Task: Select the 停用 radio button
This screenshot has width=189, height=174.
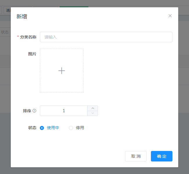Action: pos(71,128)
